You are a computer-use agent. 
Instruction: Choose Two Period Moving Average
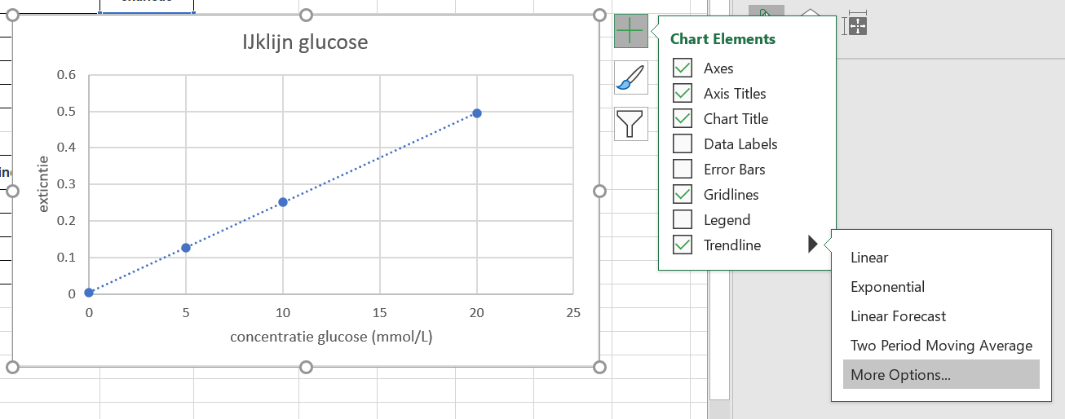(x=941, y=346)
